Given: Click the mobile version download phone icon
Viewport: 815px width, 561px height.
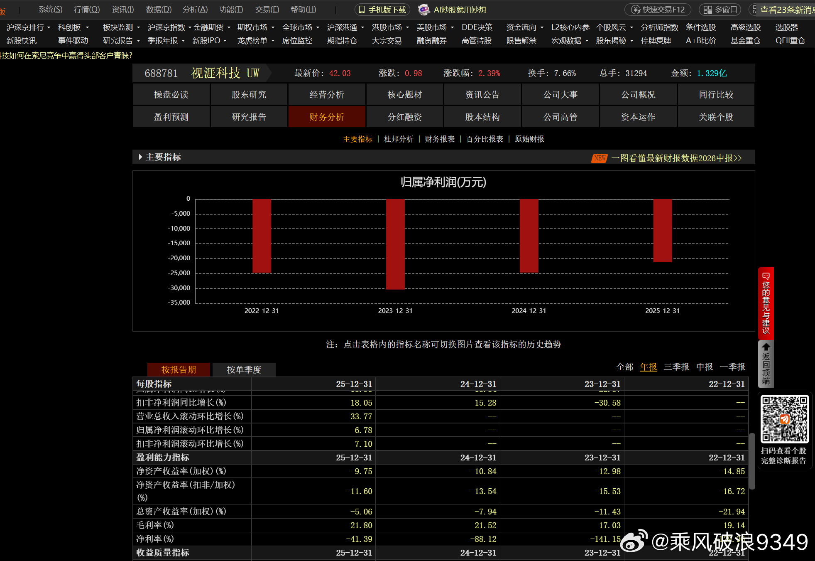Looking at the screenshot, I should tap(362, 10).
